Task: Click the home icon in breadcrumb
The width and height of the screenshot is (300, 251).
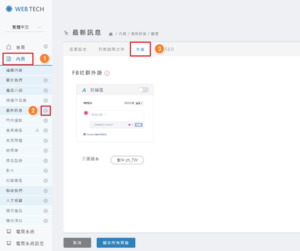Action: coord(111,34)
